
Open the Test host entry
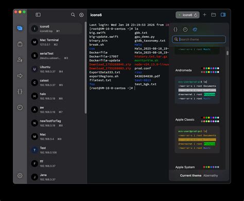click(56, 150)
